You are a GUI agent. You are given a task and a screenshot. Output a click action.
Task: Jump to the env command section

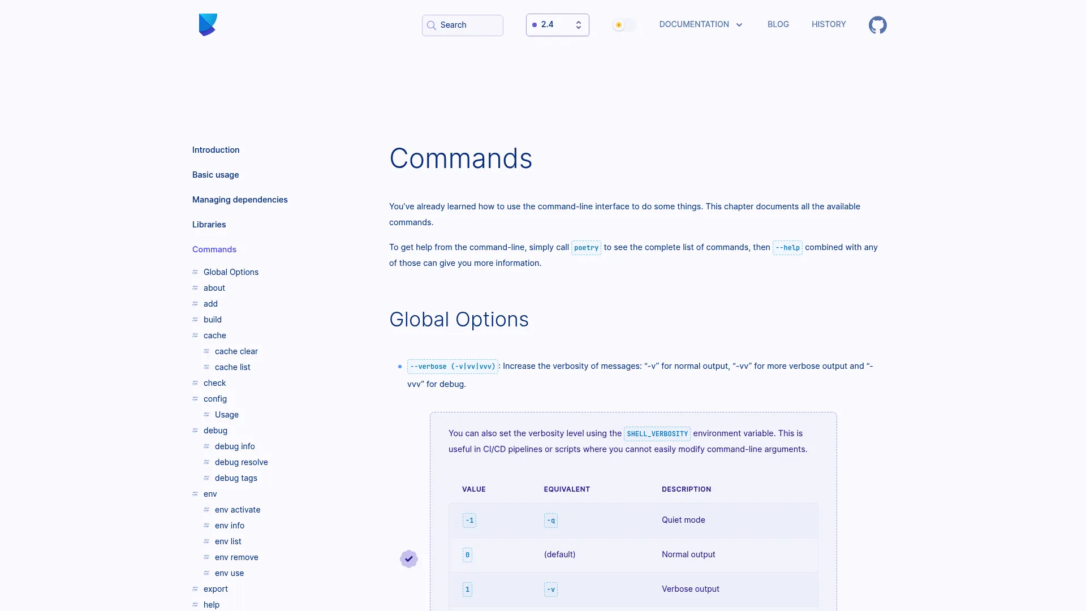(210, 494)
